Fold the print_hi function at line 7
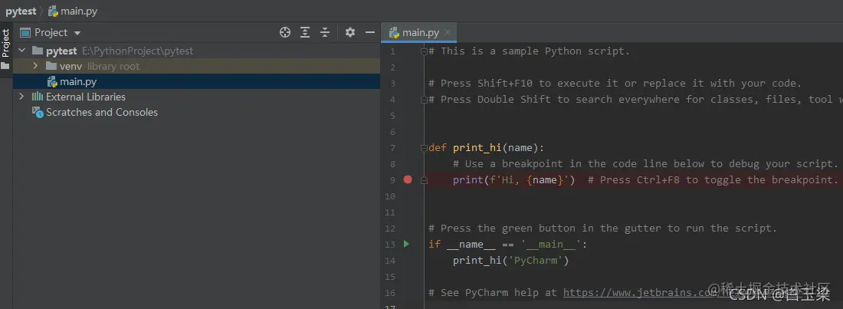The height and width of the screenshot is (309, 843). tap(424, 147)
